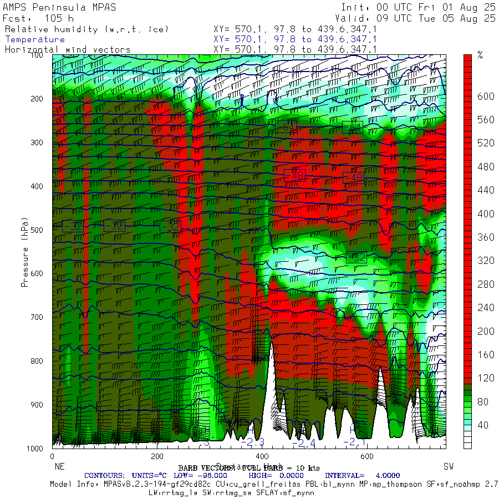Click the "Relative humidity (w.r.t. ice)" legend label
The width and height of the screenshot is (499, 499).
(x=86, y=29)
